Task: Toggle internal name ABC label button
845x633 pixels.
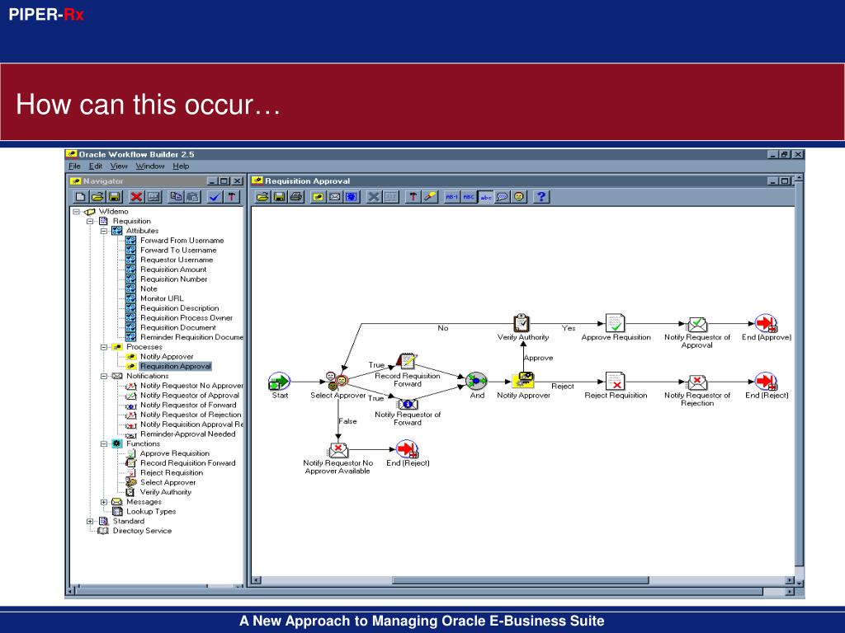Action: [x=469, y=197]
